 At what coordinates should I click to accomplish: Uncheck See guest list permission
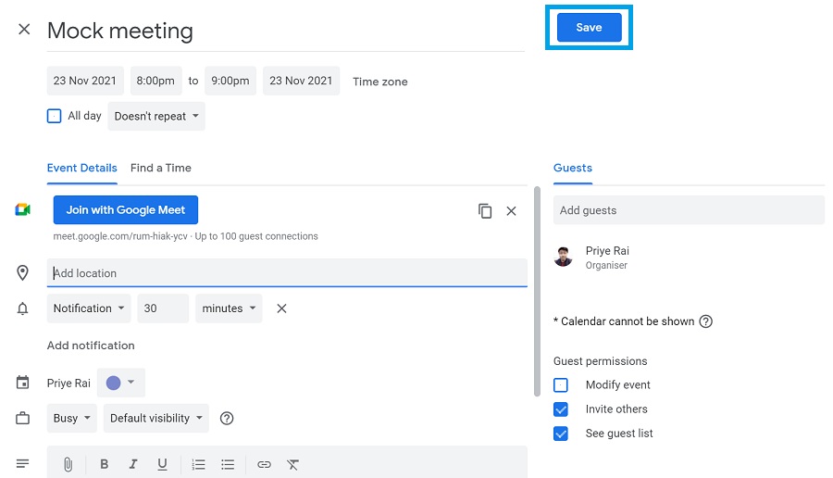tap(561, 434)
